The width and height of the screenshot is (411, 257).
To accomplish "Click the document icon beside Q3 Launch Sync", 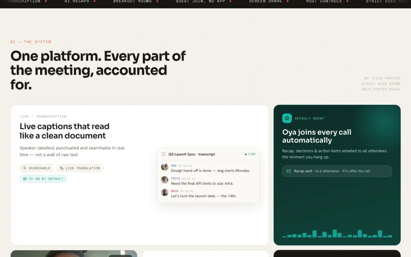I will 164,154.
